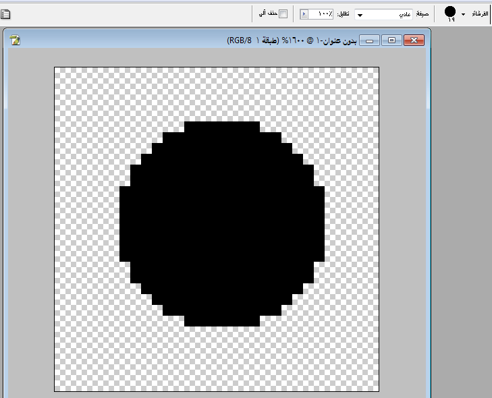Screen dimensions: 492x398
Task: Open the opacity slider popup arrow
Action: pos(303,14)
